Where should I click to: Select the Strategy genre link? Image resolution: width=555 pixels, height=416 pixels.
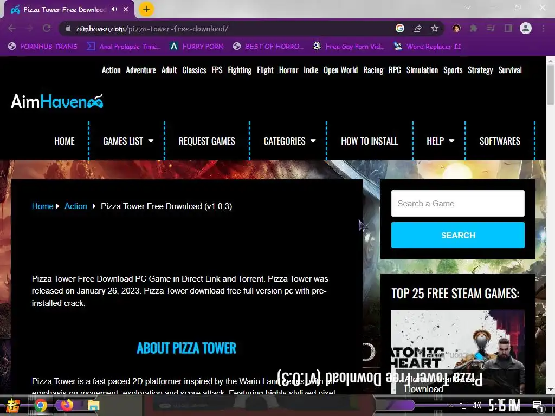[x=480, y=70]
